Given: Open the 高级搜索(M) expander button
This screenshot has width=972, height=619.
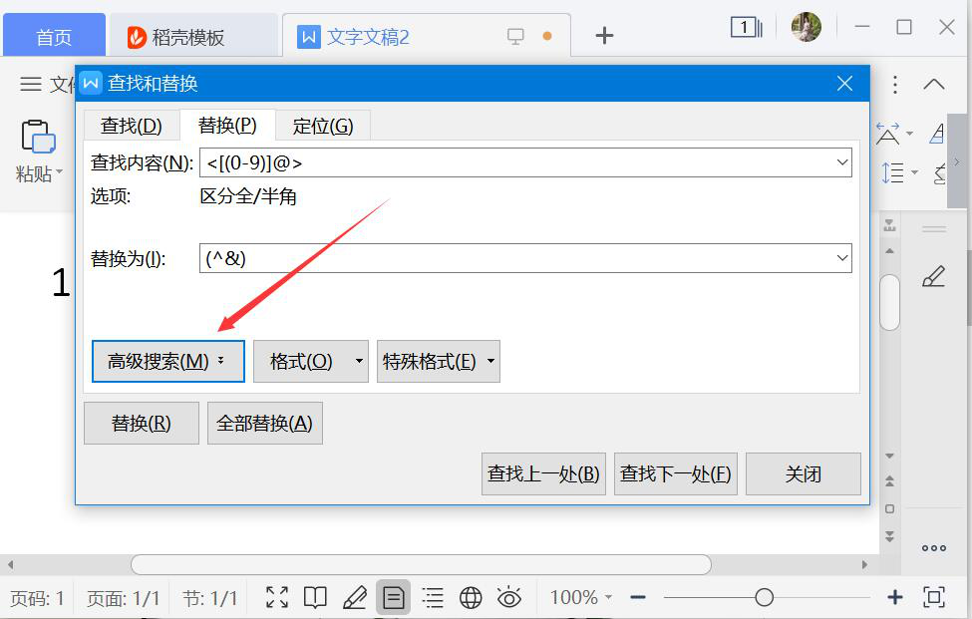Looking at the screenshot, I should (x=168, y=361).
